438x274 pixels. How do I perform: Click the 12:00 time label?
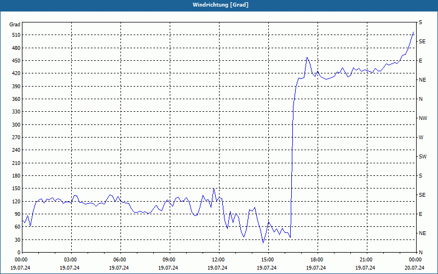[x=219, y=260]
